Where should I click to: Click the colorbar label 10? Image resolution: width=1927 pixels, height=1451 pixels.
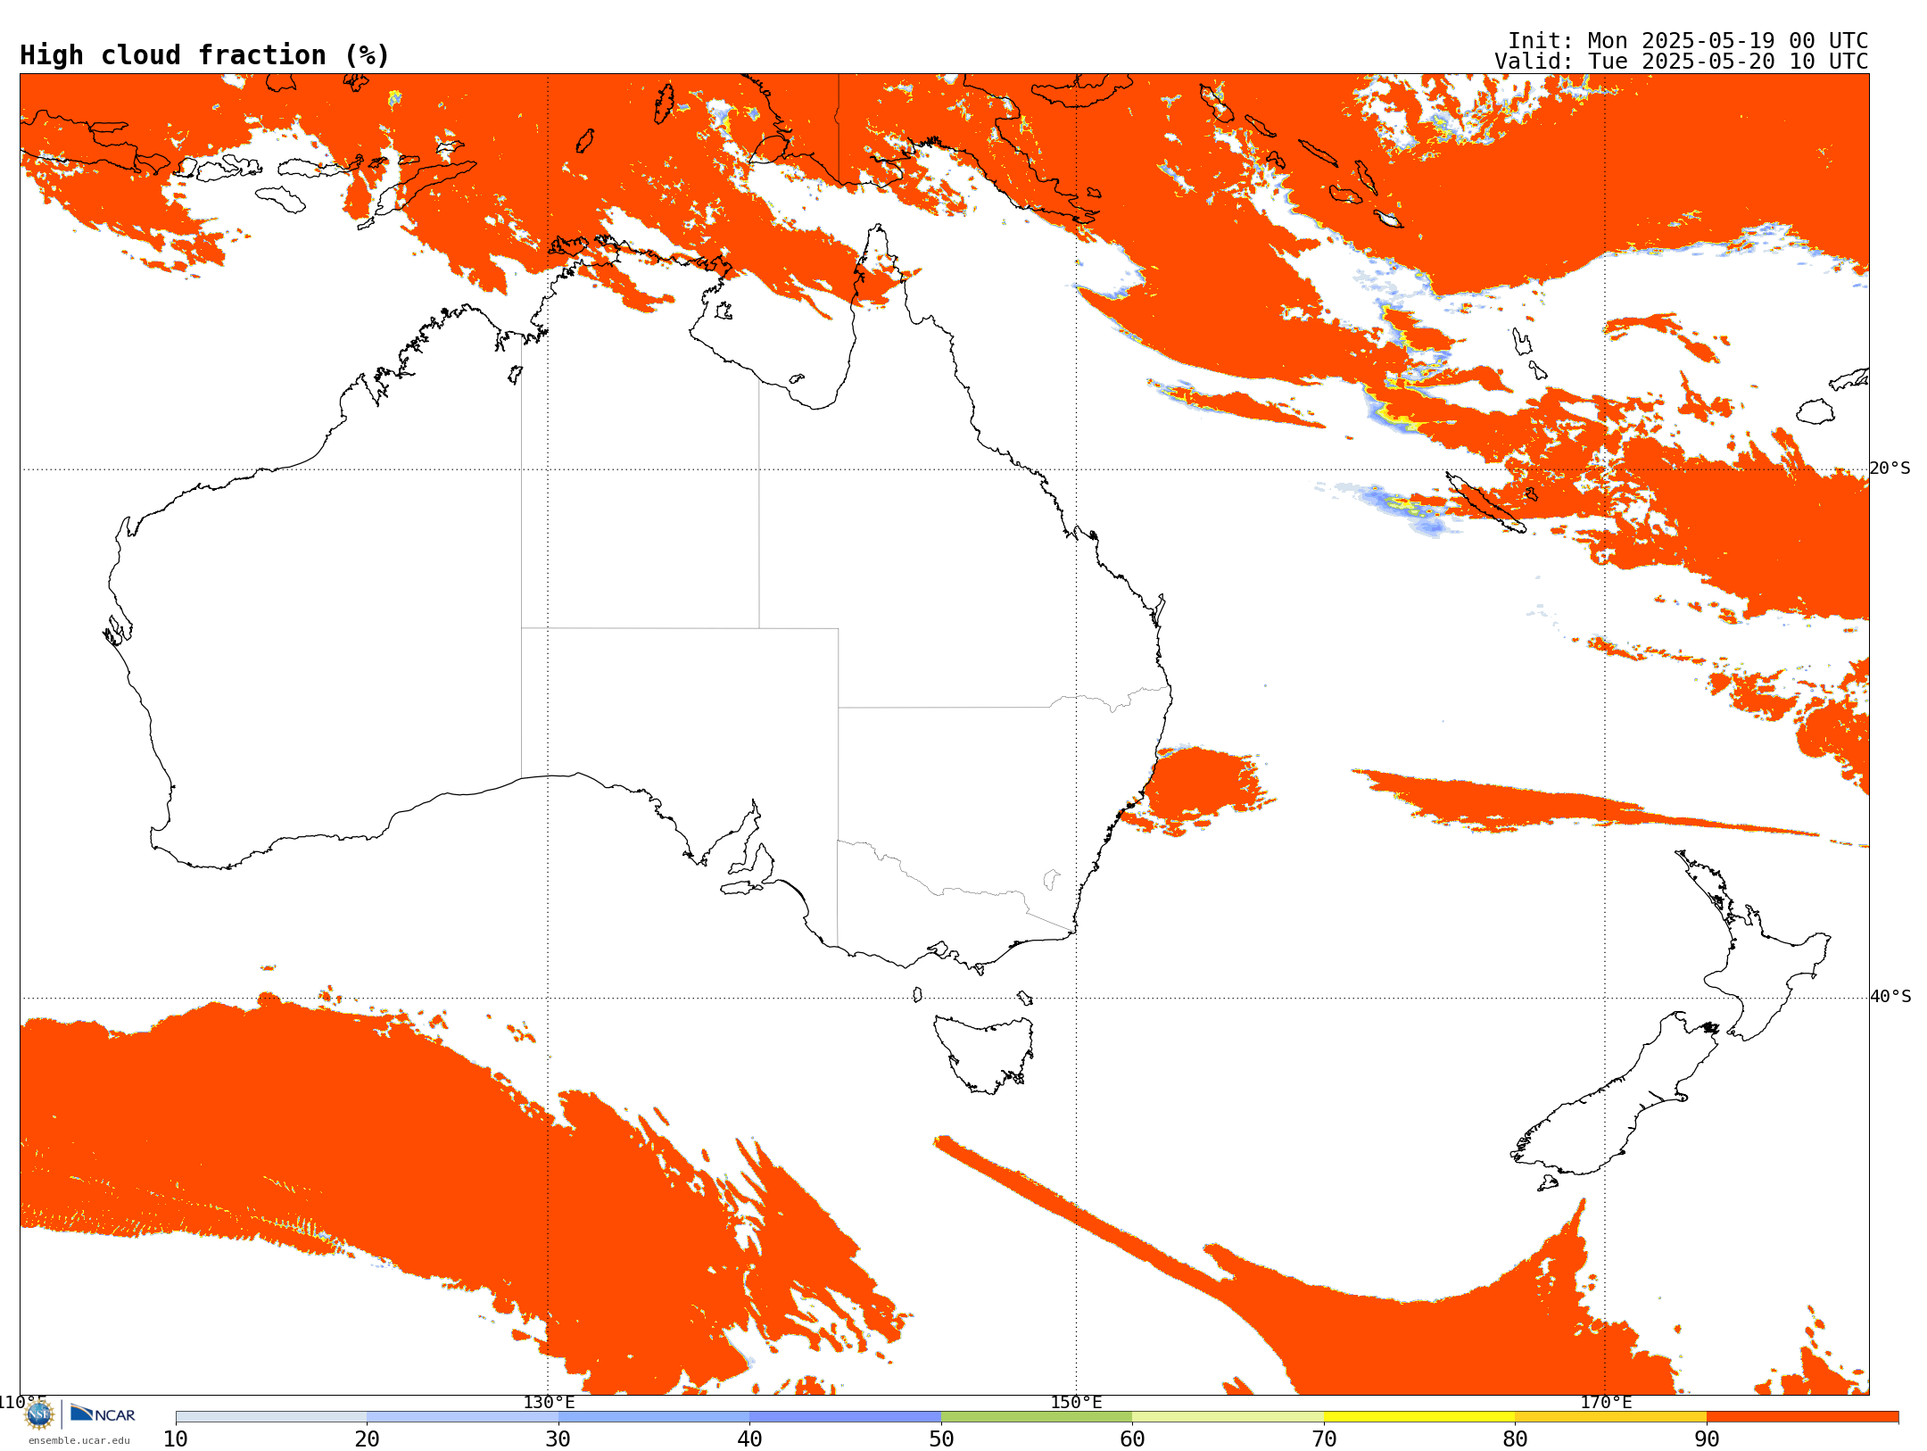pyautogui.click(x=176, y=1439)
